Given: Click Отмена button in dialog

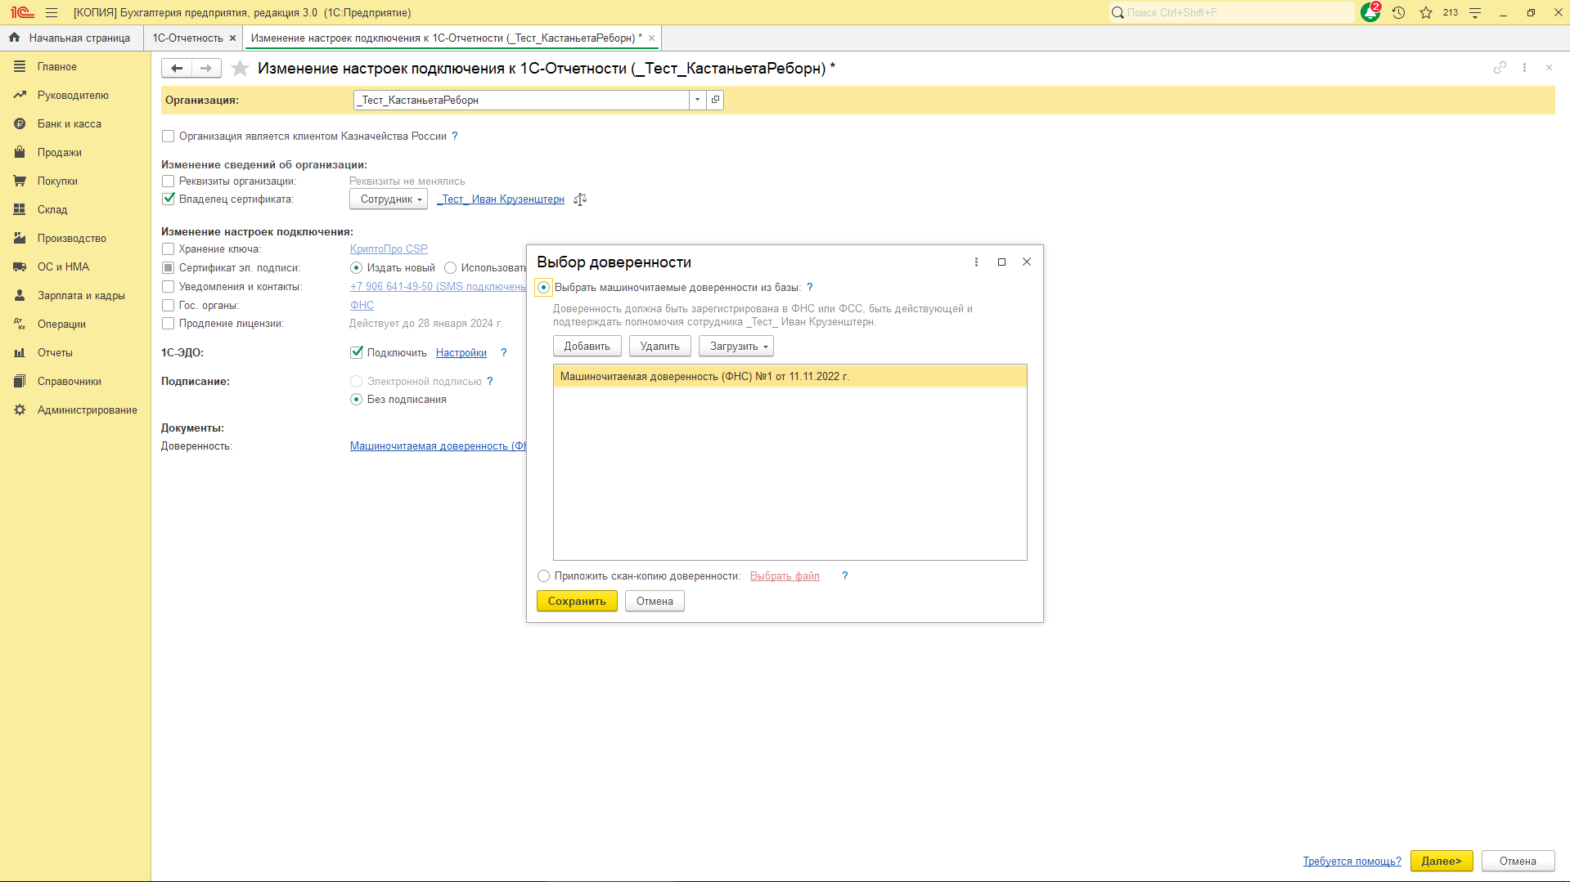Looking at the screenshot, I should (x=655, y=602).
